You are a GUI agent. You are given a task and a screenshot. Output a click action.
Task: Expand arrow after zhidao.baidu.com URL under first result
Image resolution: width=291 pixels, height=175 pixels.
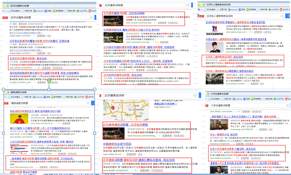point(34,36)
